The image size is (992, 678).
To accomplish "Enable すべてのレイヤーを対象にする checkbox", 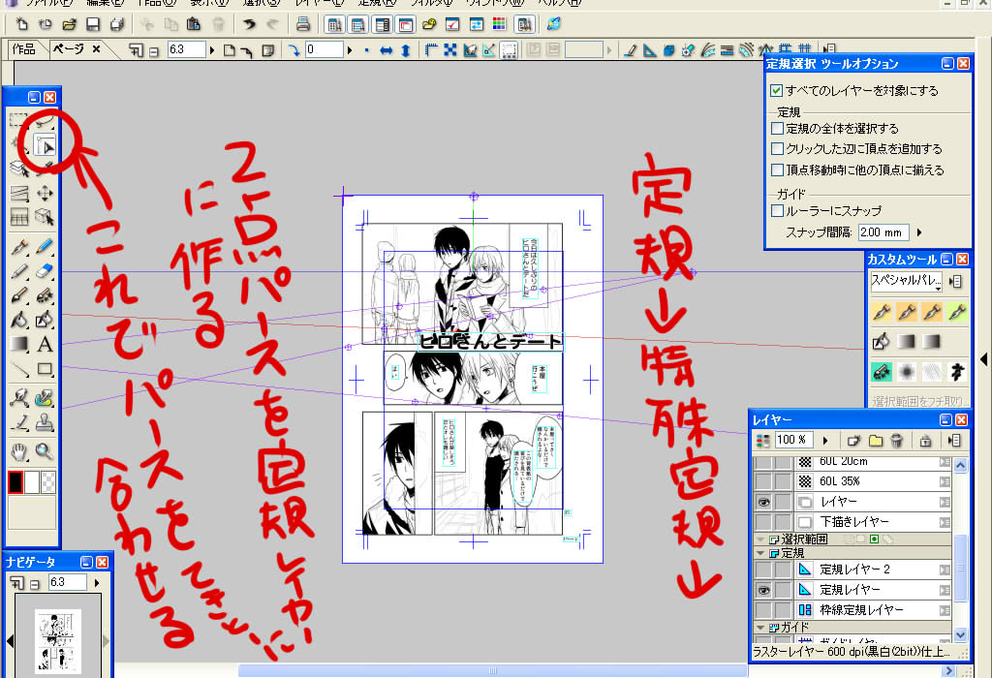I will click(777, 90).
